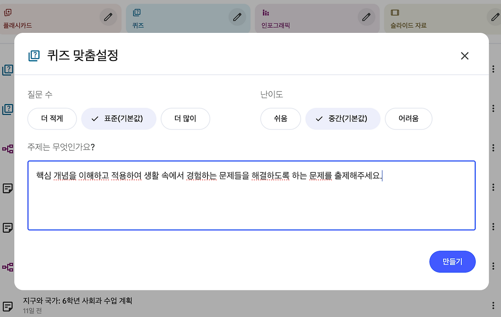Click the 플래시카드 card label
Viewport: 501px width, 317px height.
[x=18, y=25]
